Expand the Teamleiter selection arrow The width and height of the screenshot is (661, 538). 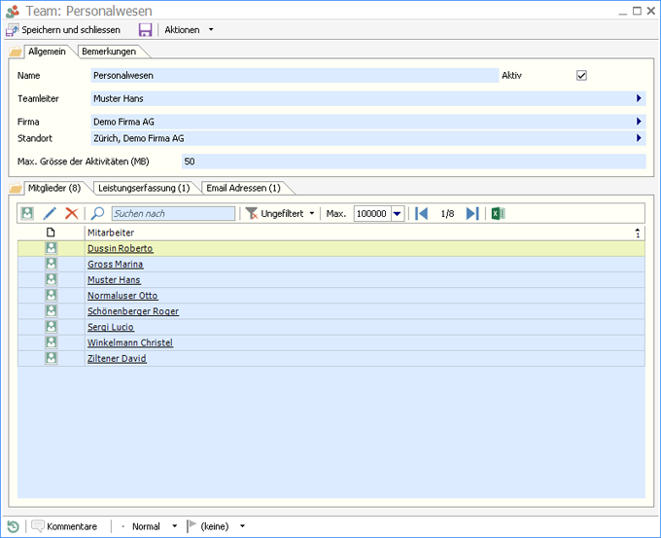click(639, 98)
